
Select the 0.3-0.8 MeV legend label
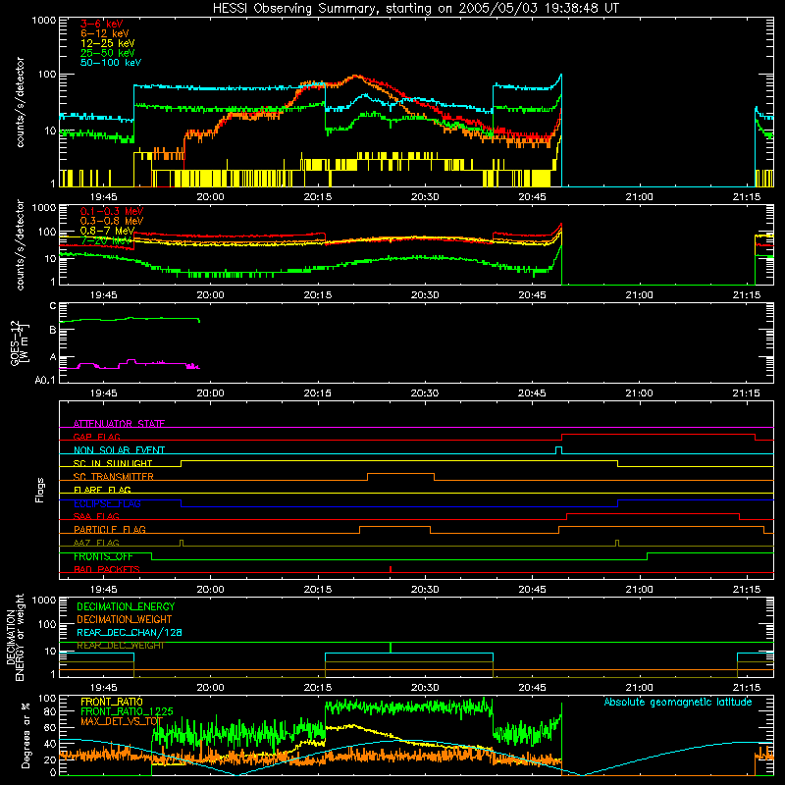(x=112, y=221)
